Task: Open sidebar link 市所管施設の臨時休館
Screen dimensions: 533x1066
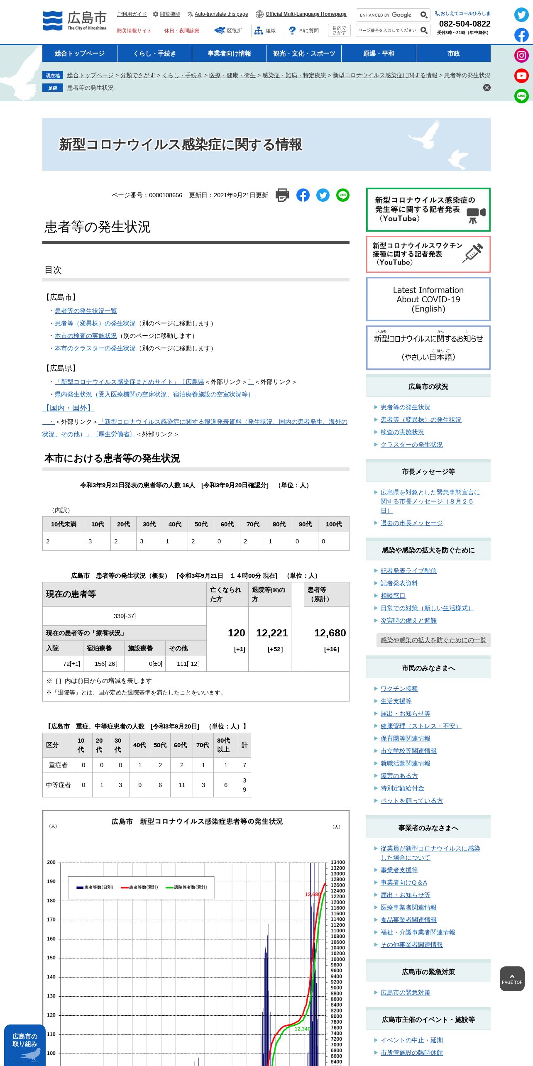Action: pos(411,1053)
